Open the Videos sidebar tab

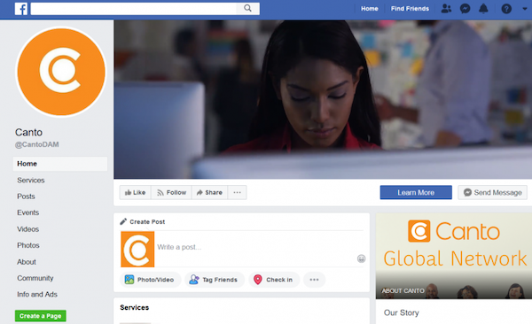point(28,229)
